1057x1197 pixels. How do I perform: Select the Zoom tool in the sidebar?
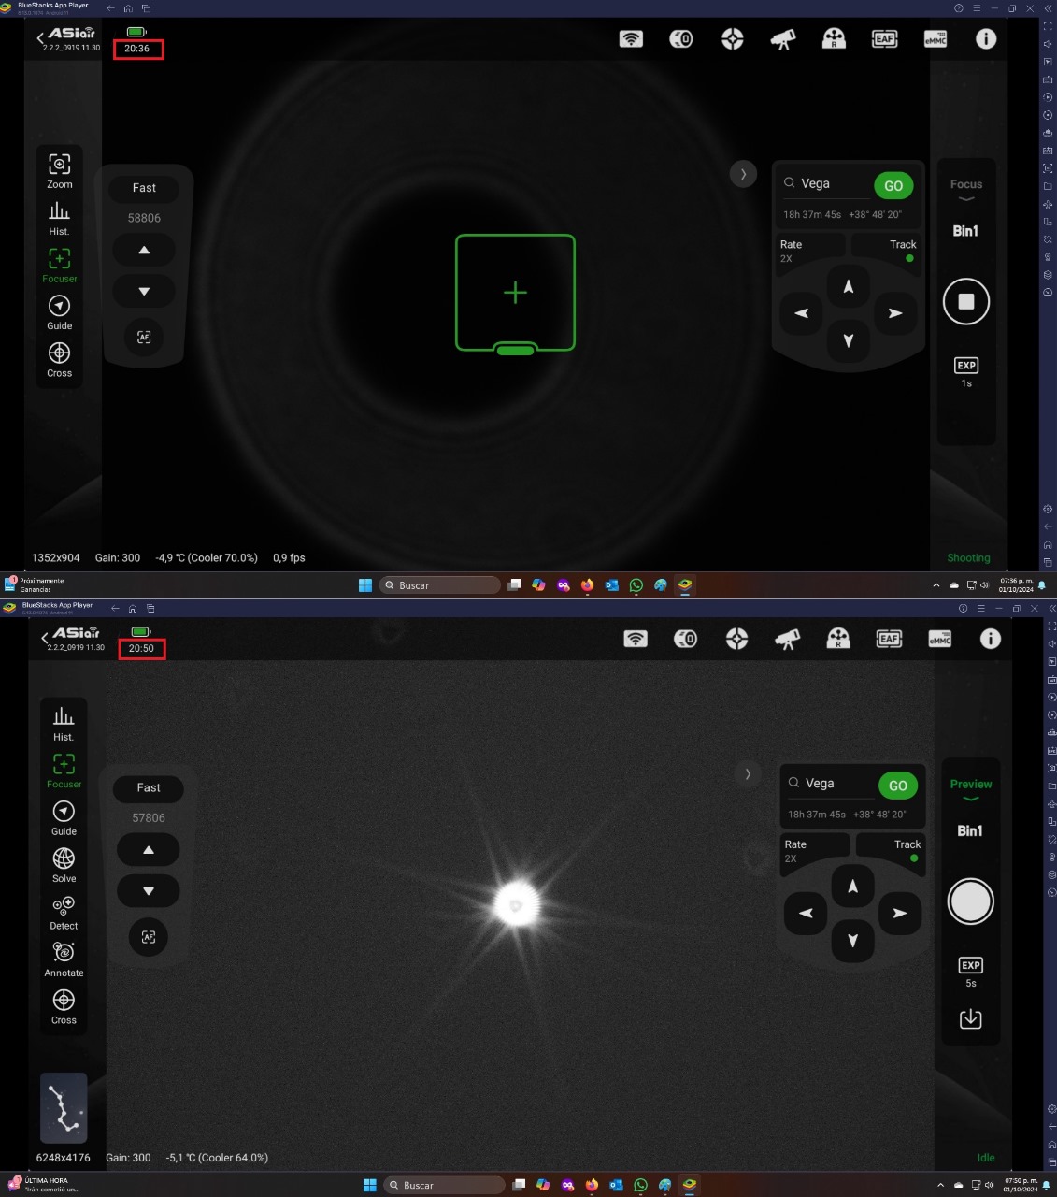pos(60,171)
